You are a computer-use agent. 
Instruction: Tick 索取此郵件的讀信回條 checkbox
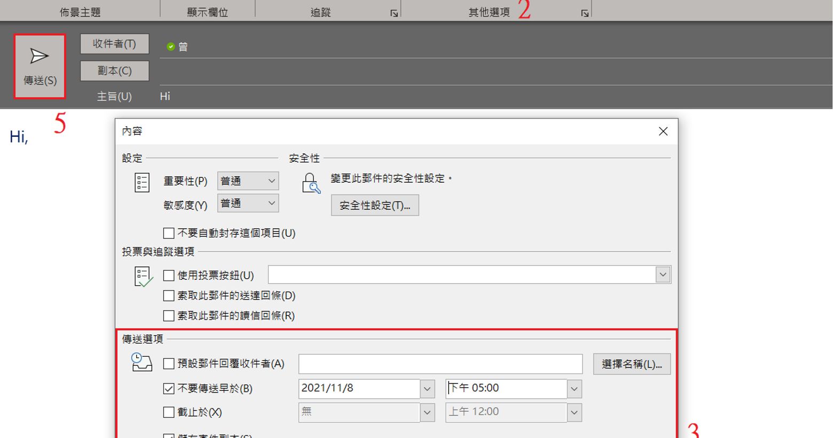click(x=169, y=316)
